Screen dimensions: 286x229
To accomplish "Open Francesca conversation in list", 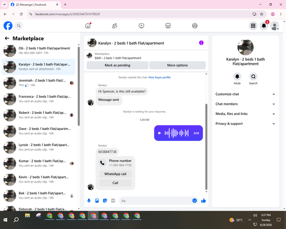I will point(38,99).
